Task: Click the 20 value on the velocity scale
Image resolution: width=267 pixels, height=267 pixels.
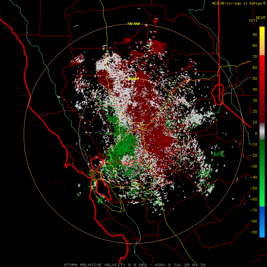Action: [255, 112]
